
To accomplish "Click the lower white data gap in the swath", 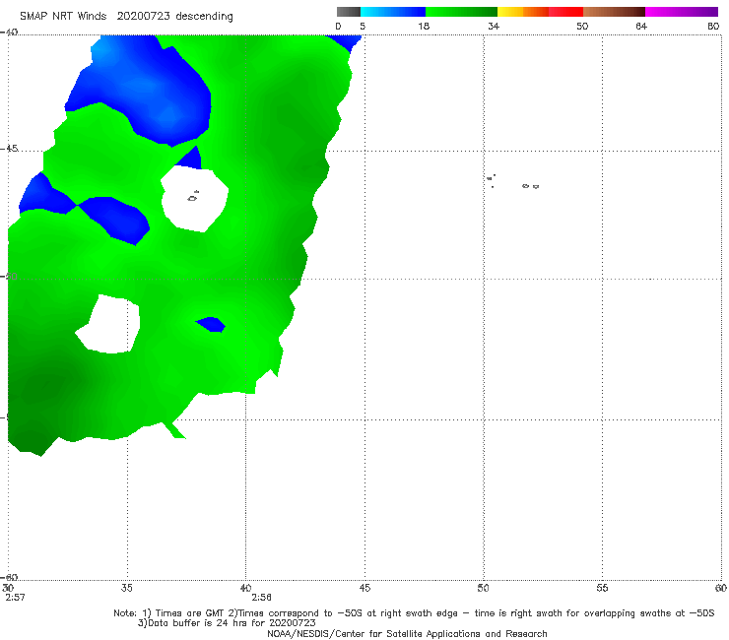I will click(110, 324).
